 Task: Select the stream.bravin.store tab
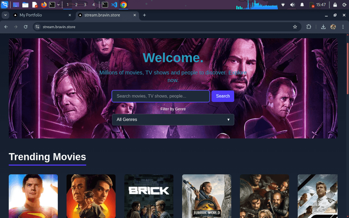[x=107, y=15]
